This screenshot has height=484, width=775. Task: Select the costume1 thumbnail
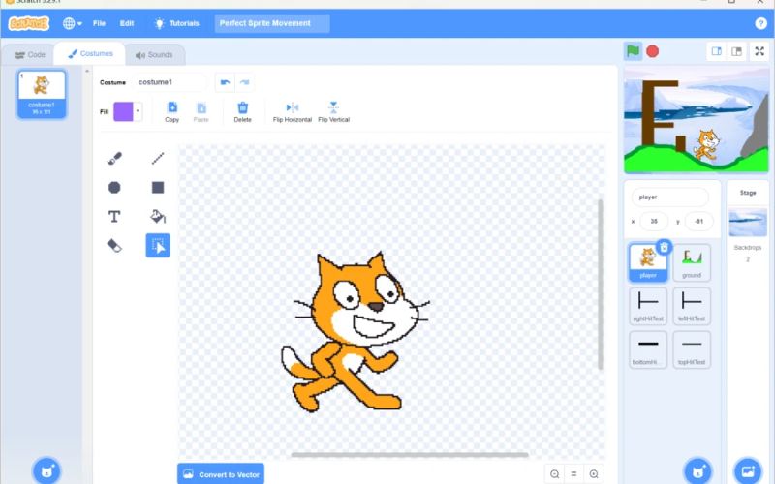[42, 94]
